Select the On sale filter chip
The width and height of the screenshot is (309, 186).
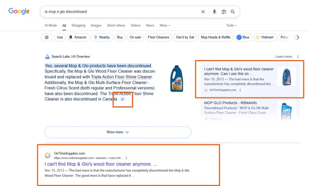point(135,37)
